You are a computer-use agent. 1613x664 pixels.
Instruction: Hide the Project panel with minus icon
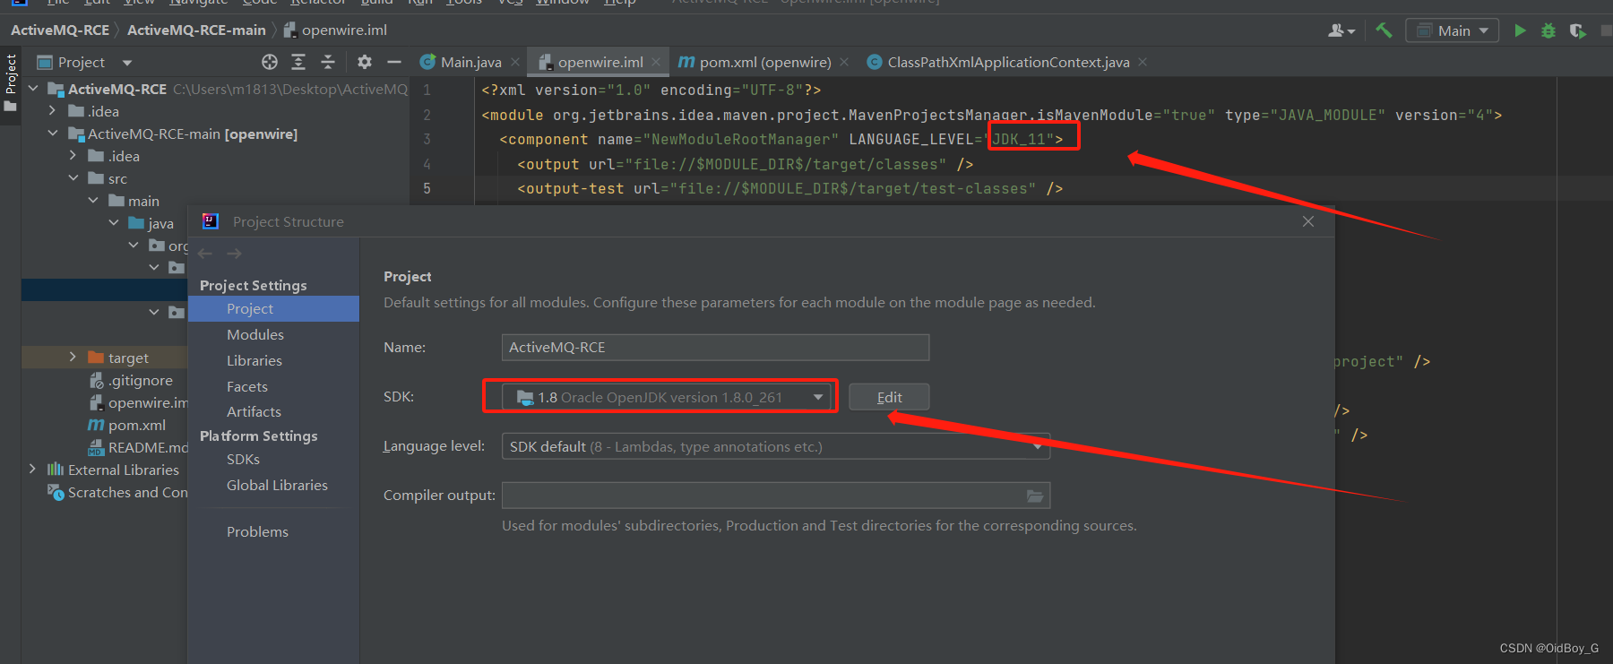pos(394,62)
